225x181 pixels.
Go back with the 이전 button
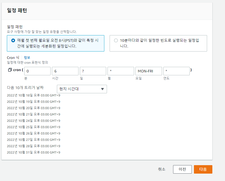(x=182, y=169)
